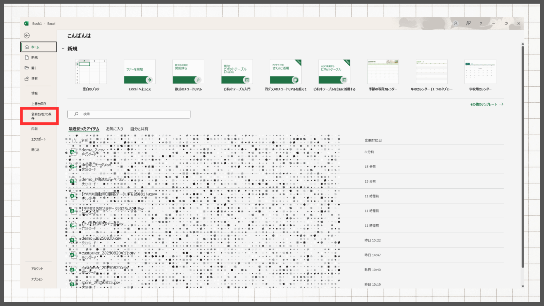This screenshot has height=306, width=544.
Task: Open the ホーム home menu item
Action: coord(38,47)
